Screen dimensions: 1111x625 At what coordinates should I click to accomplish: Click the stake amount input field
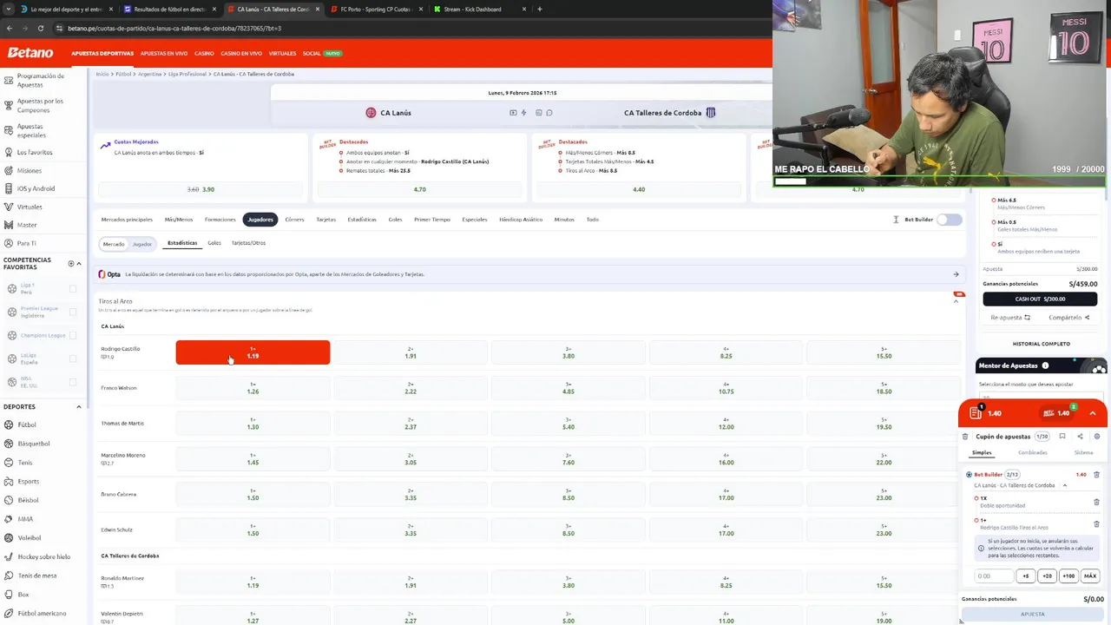(994, 576)
